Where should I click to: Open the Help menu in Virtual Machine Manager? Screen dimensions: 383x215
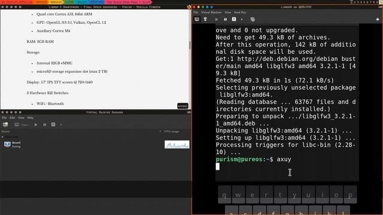point(31,118)
